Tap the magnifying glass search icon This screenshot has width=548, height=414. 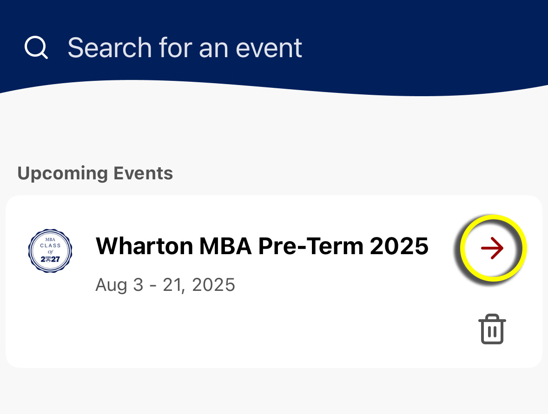coord(36,47)
